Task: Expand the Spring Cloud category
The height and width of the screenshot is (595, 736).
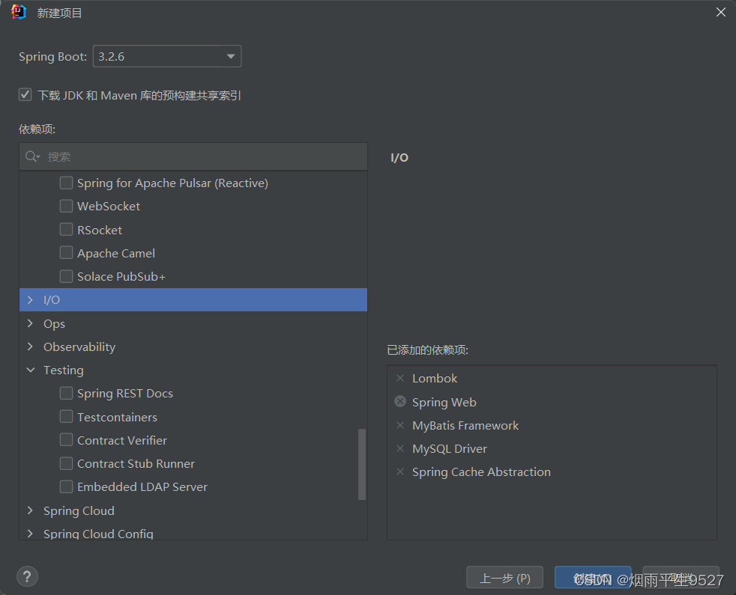Action: point(30,510)
